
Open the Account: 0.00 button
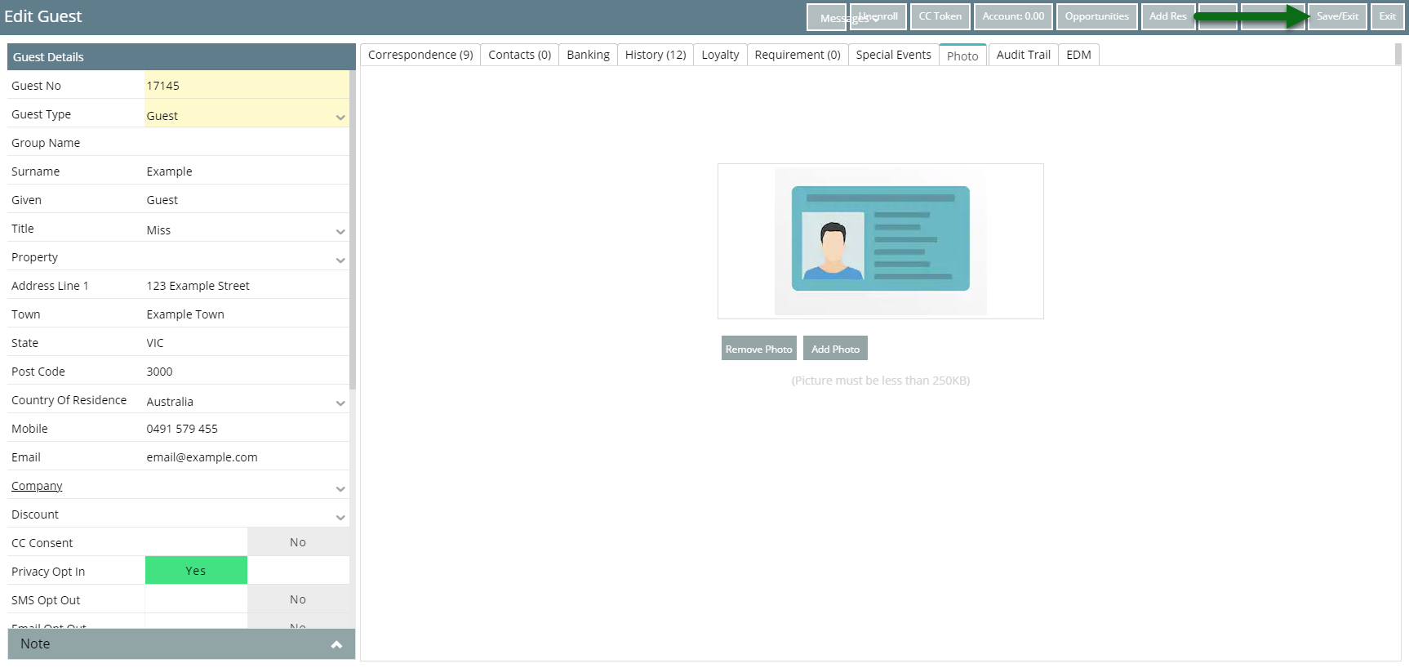click(1013, 16)
